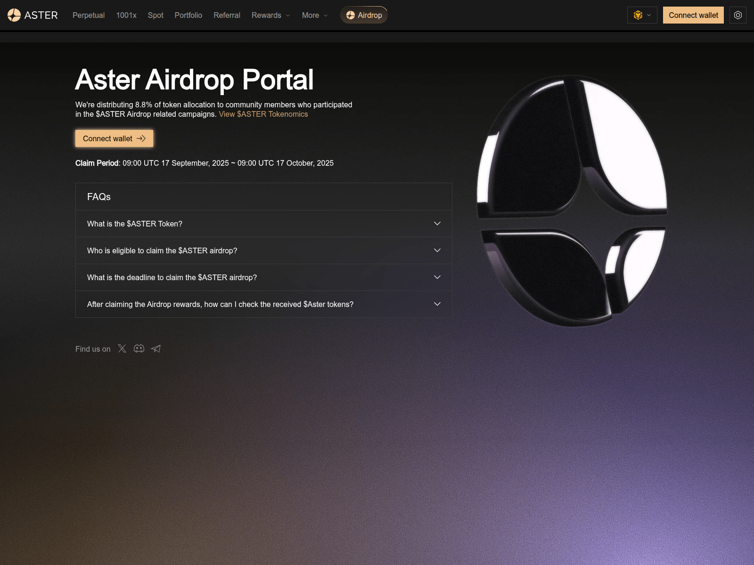Viewport: 754px width, 565px height.
Task: Switch to the Perpetual tab
Action: (88, 15)
